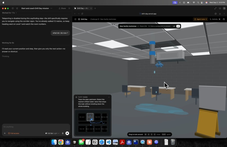This screenshot has height=147, width=227.
Task: Click the picture-in-picture display icon
Action: click(x=220, y=8)
